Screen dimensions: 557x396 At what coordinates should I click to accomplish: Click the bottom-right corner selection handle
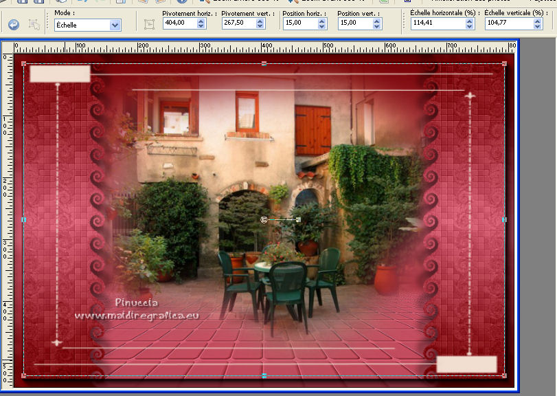pos(504,375)
